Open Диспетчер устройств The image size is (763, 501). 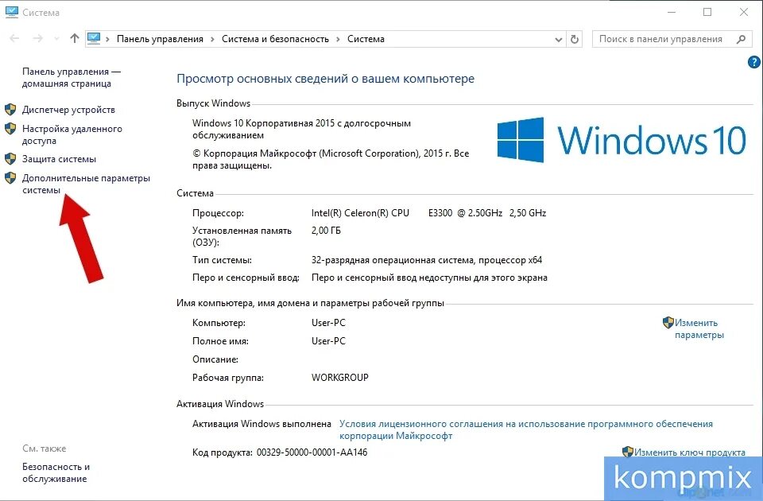(68, 110)
